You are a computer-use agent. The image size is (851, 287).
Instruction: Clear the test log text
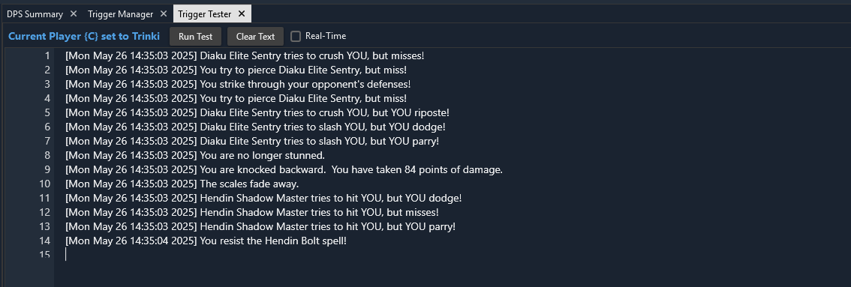coord(255,36)
